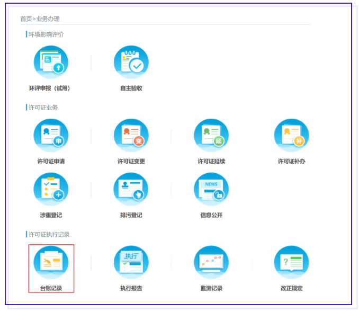Open the 许可证申请 icon
This screenshot has height=311, width=359.
[x=51, y=136]
